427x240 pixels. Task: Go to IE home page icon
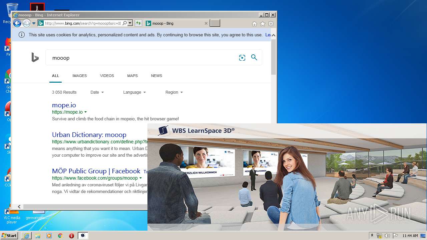coord(255,24)
